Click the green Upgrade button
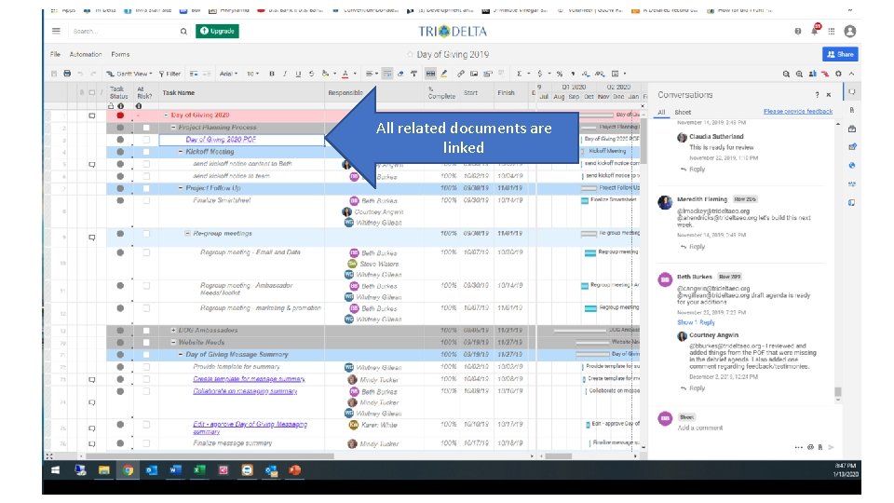The height and width of the screenshot is (503, 894). coord(217,31)
